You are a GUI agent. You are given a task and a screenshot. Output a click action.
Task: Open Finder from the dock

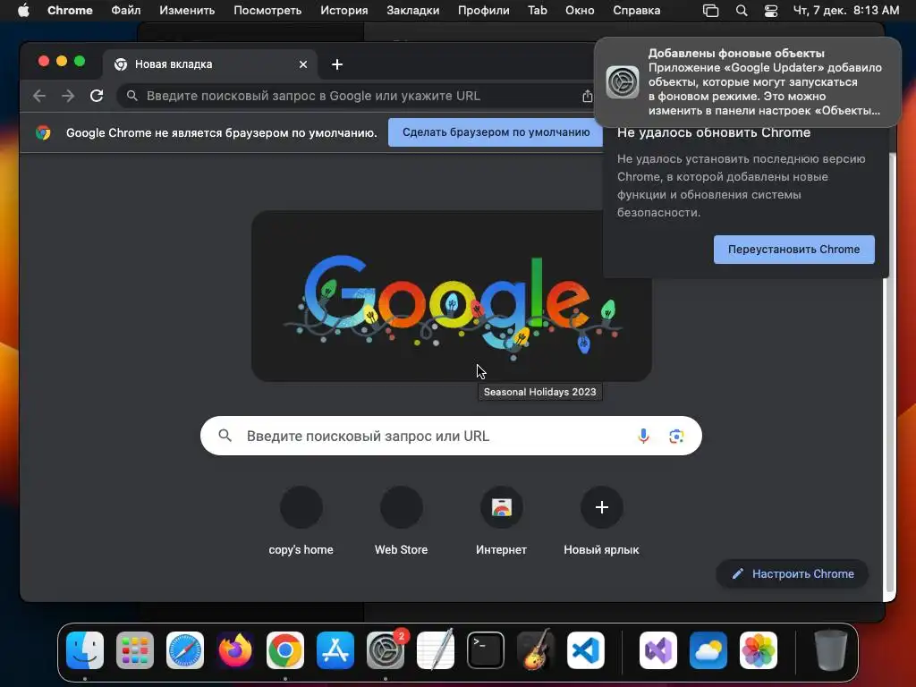pyautogui.click(x=85, y=650)
